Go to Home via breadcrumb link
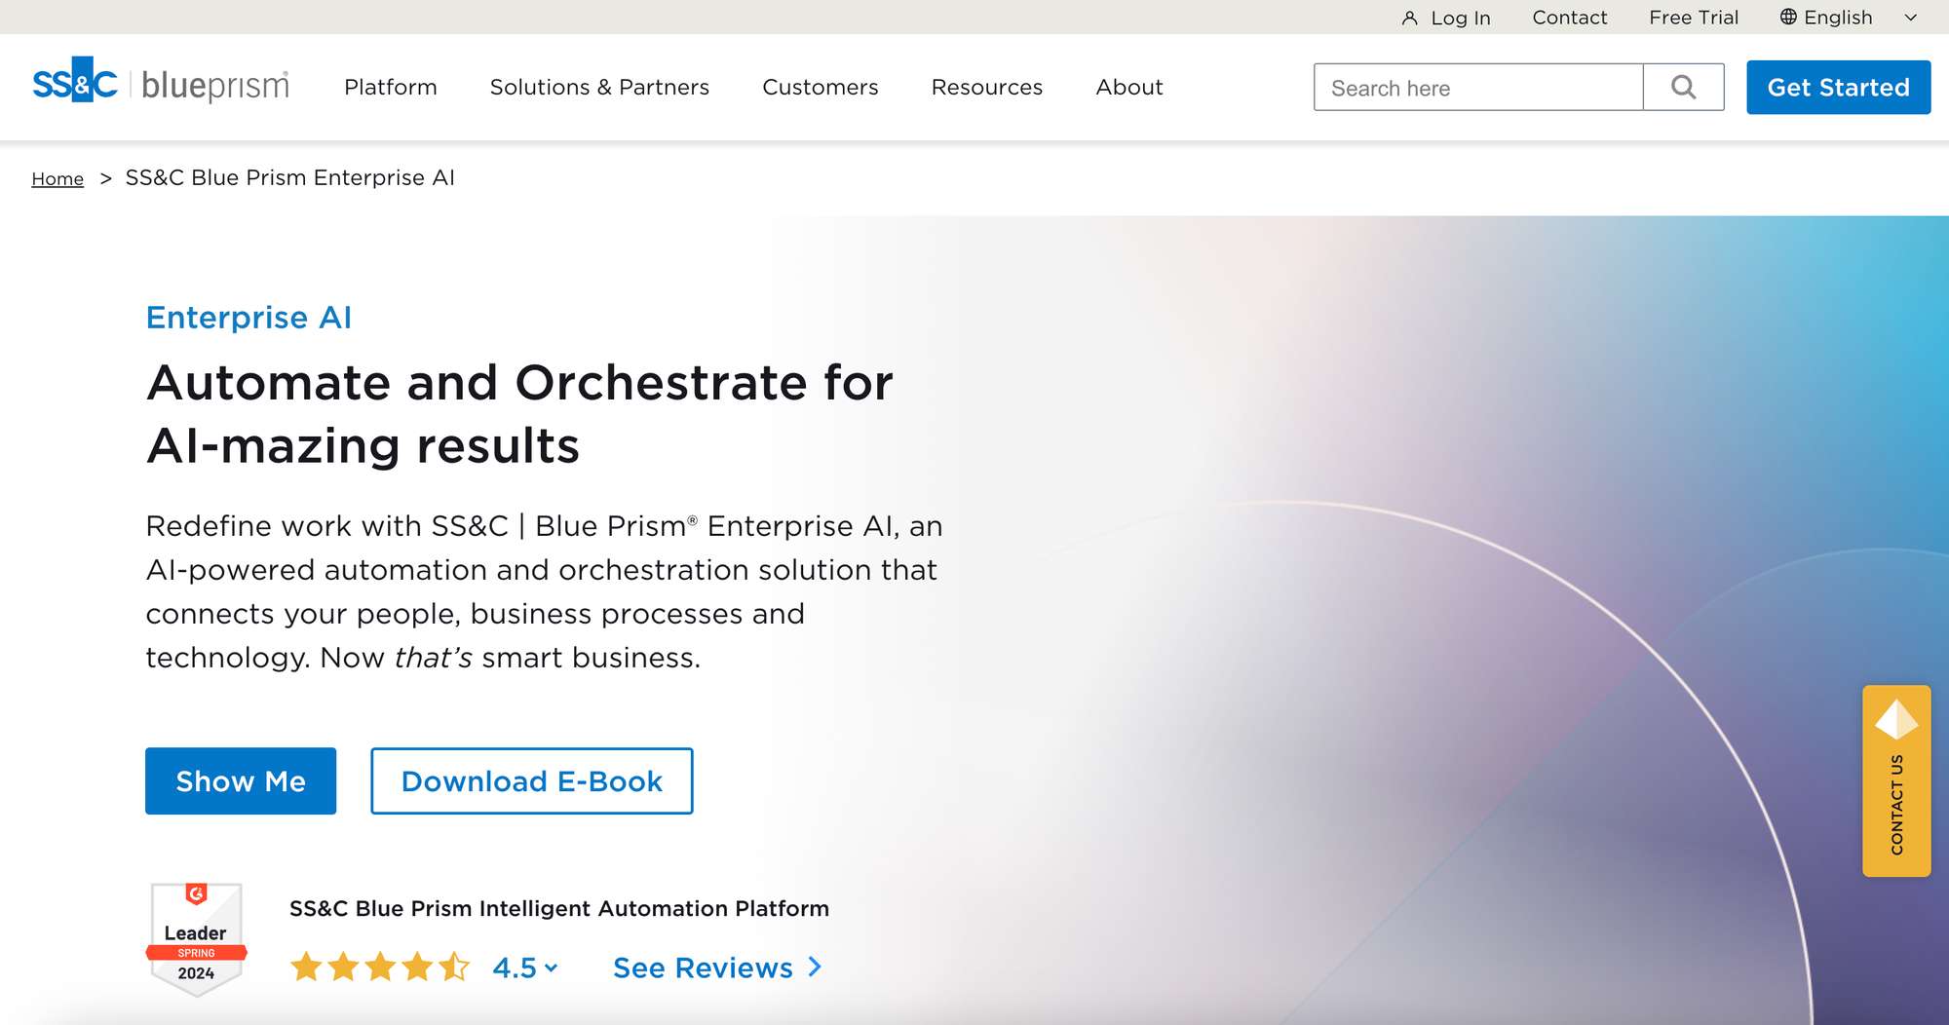This screenshot has width=1949, height=1025. [x=57, y=178]
